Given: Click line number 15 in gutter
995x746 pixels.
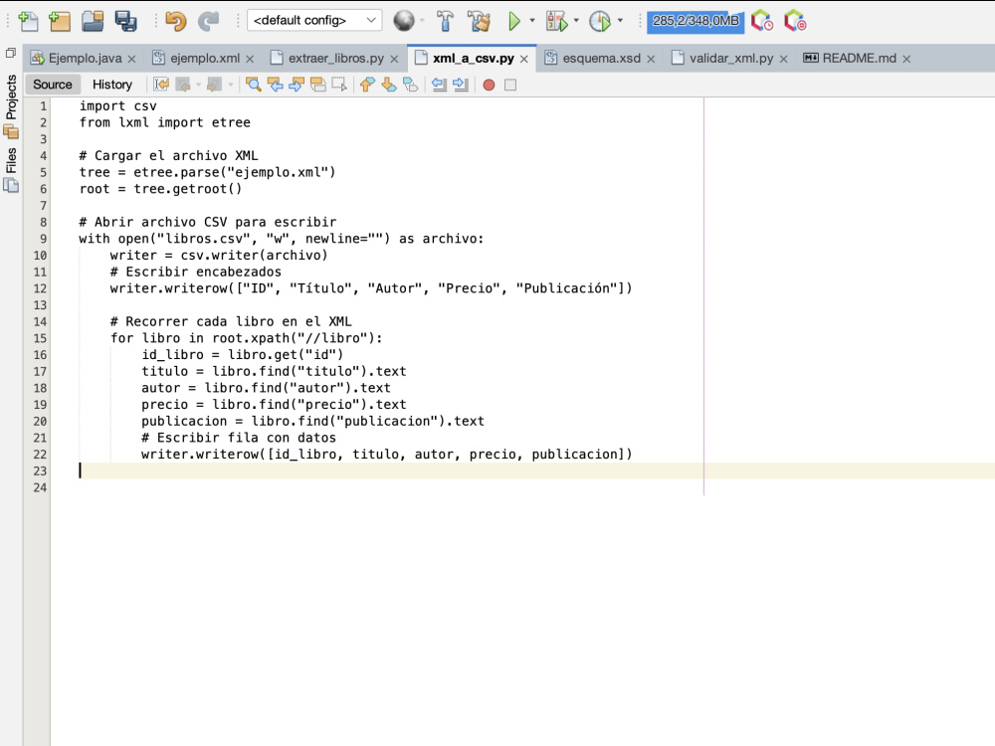Looking at the screenshot, I should pos(40,338).
